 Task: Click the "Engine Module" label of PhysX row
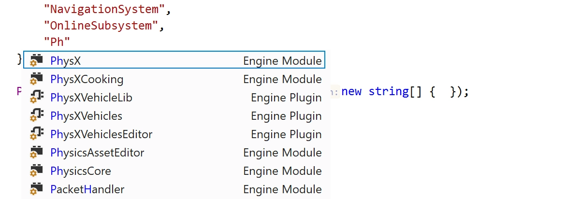point(282,61)
